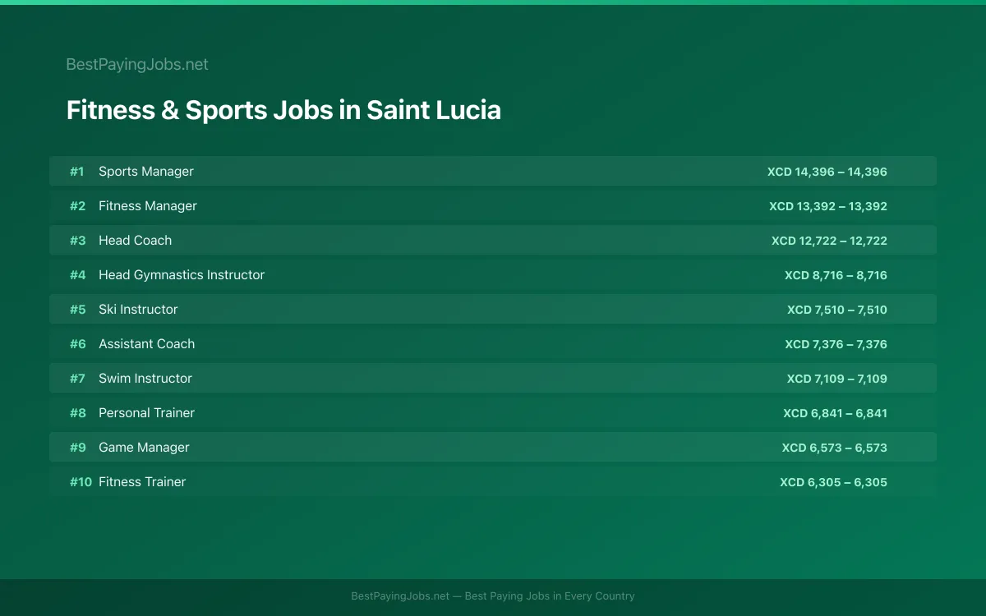Select the Game Manager job name
The image size is (986, 616).
144,448
